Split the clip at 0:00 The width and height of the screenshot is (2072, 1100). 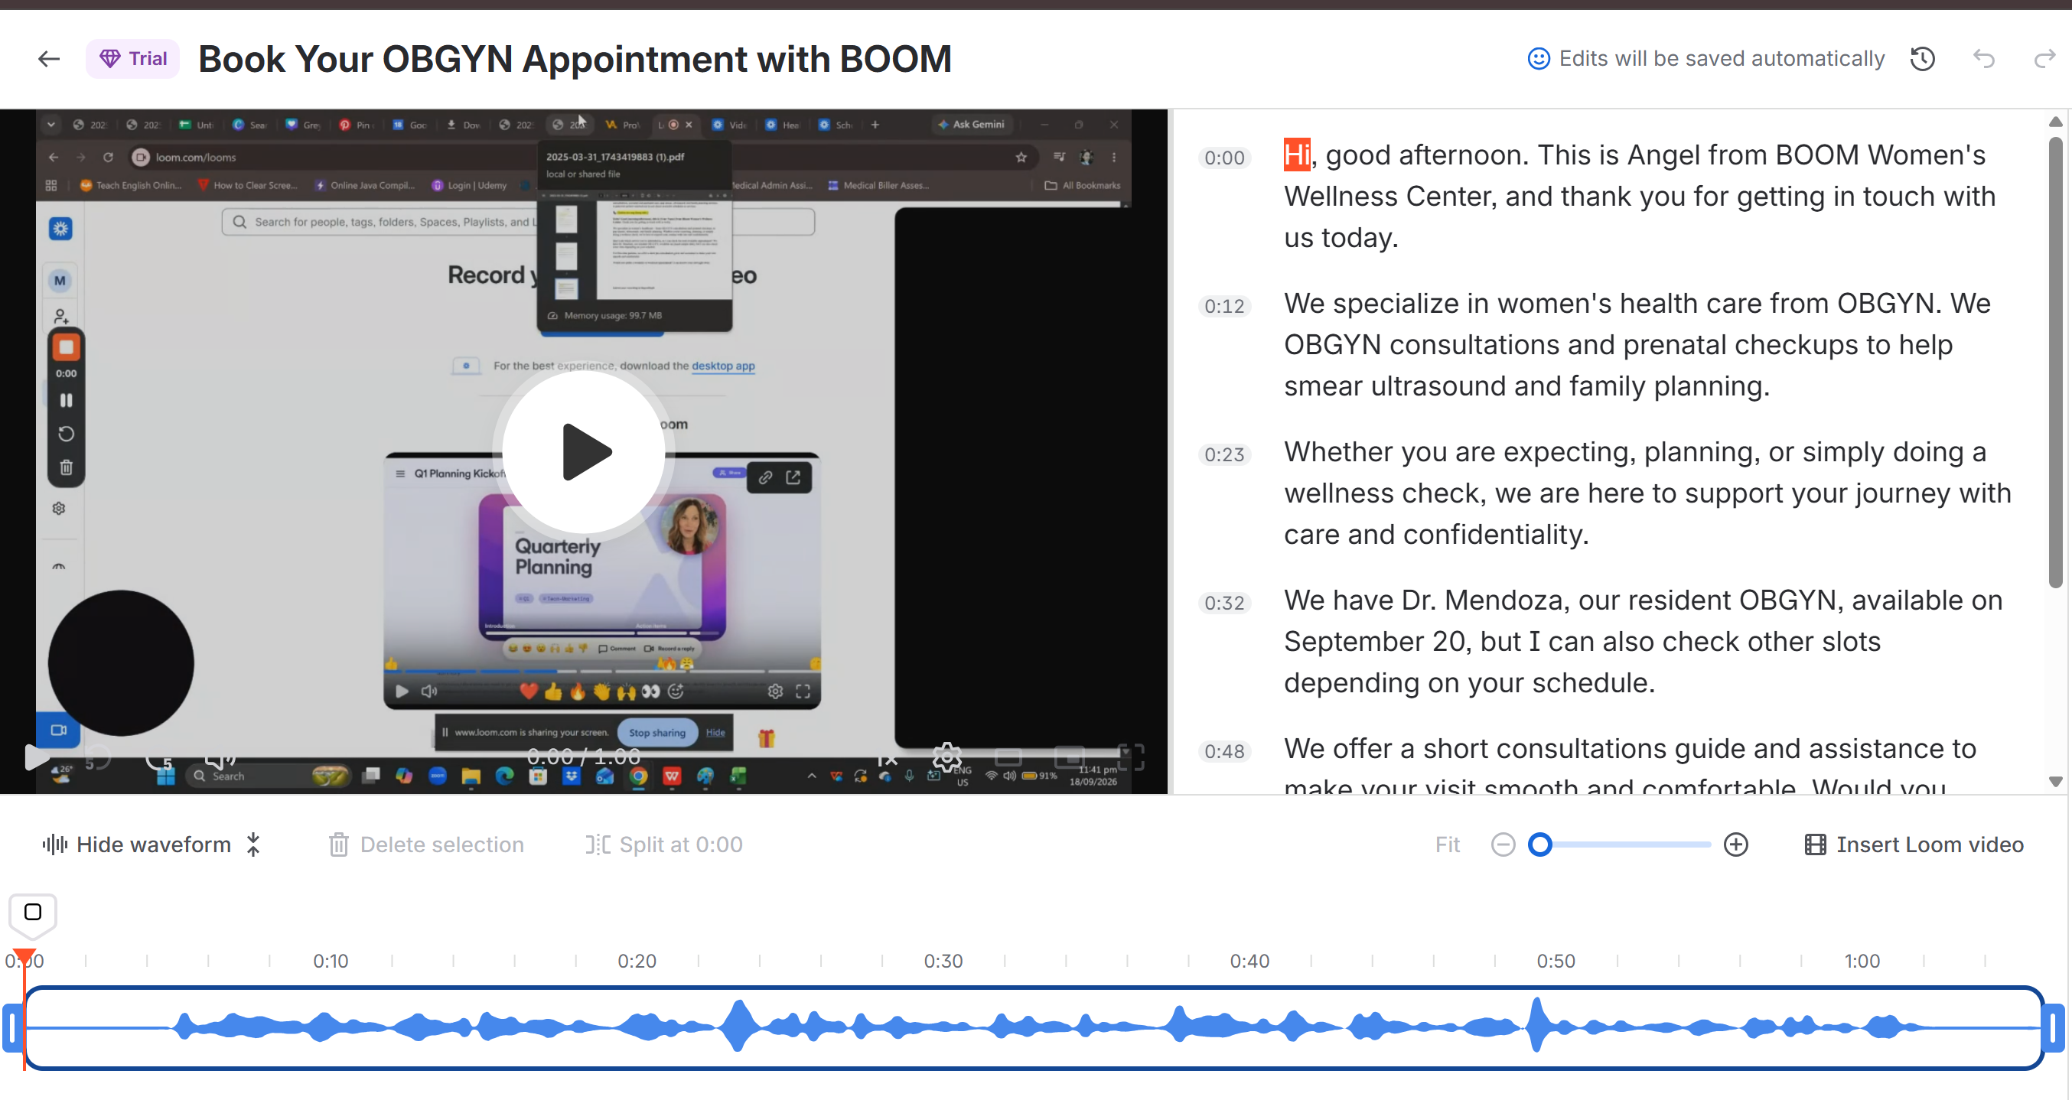[x=664, y=845]
